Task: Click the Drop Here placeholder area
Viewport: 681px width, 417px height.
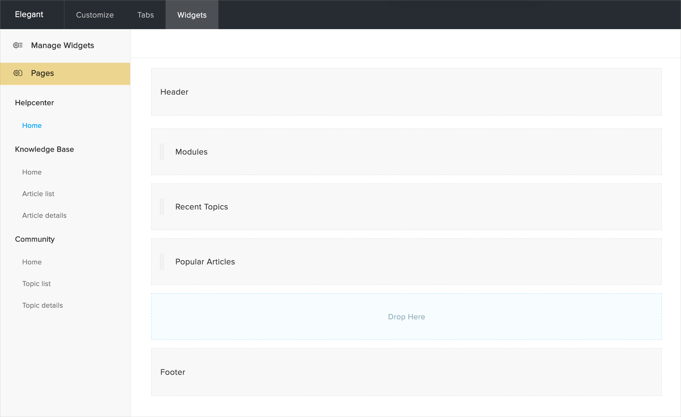Action: (x=406, y=317)
